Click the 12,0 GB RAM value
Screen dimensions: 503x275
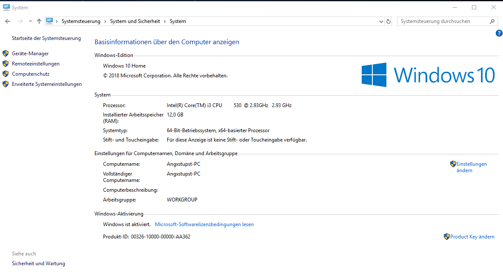[175, 115]
